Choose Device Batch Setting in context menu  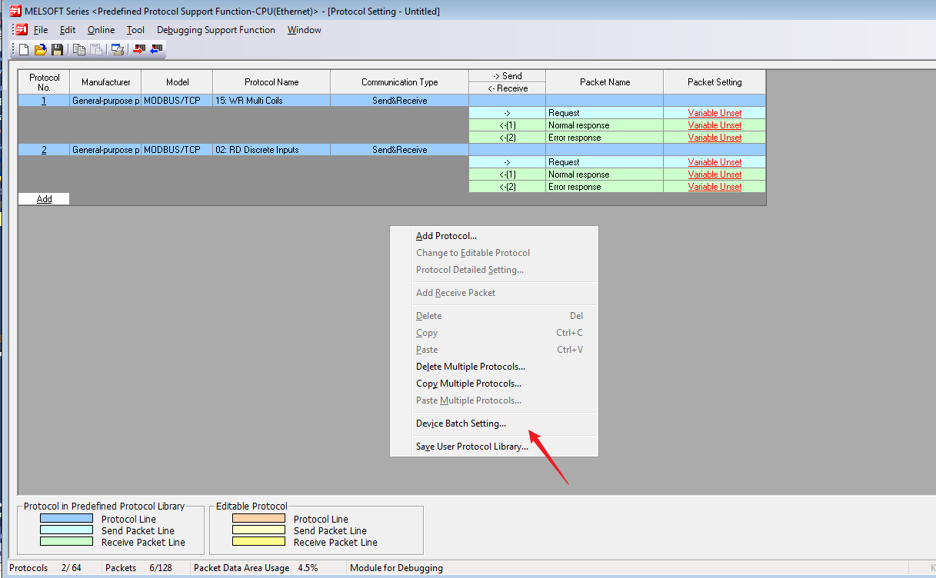461,424
